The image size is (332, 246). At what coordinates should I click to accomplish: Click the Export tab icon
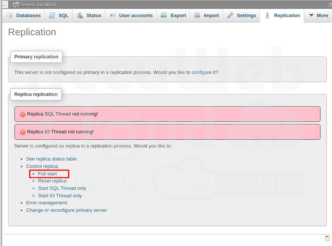(164, 16)
